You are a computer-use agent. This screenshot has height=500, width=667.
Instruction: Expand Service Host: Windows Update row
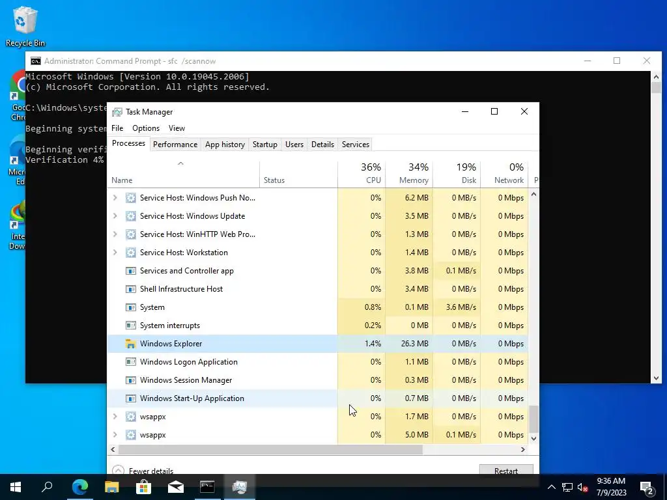(x=115, y=216)
